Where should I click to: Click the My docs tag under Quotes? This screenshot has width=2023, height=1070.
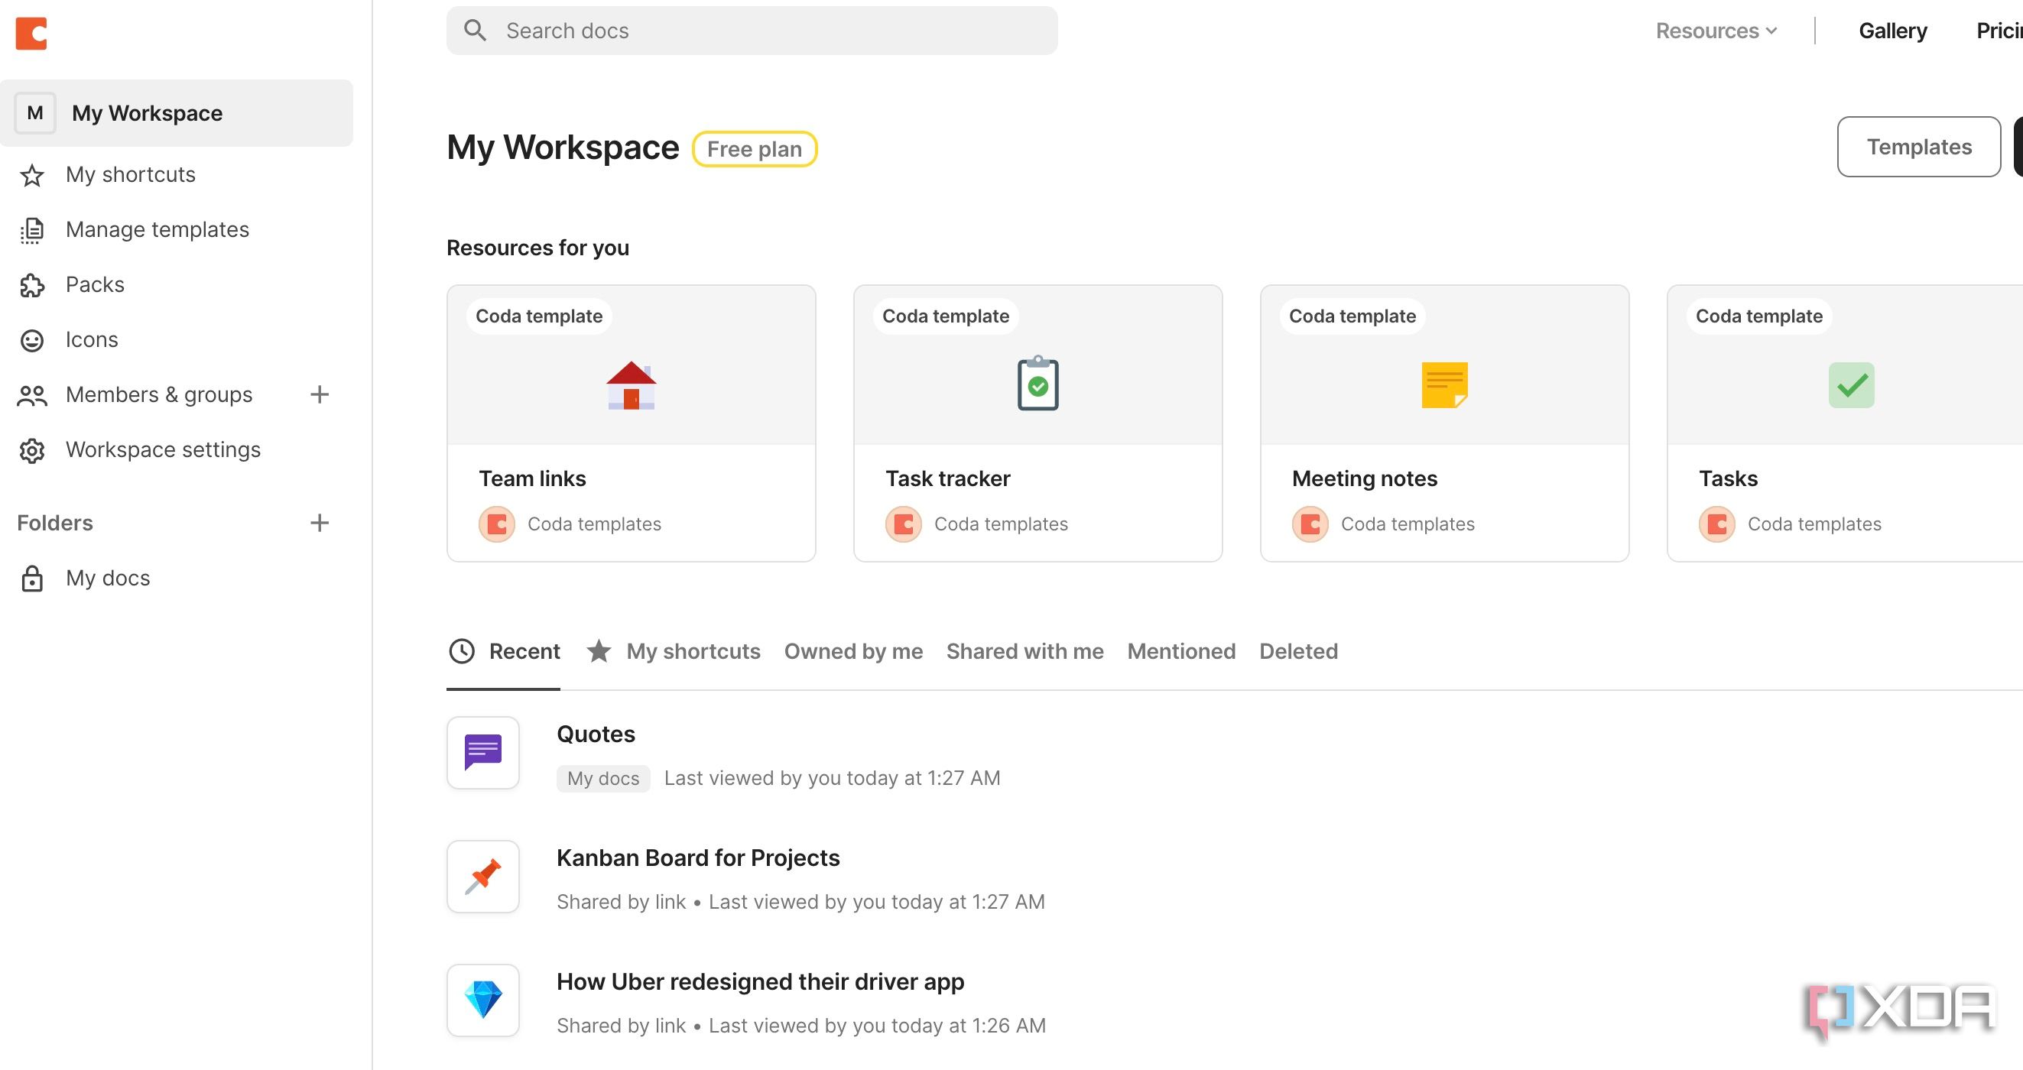pyautogui.click(x=603, y=778)
